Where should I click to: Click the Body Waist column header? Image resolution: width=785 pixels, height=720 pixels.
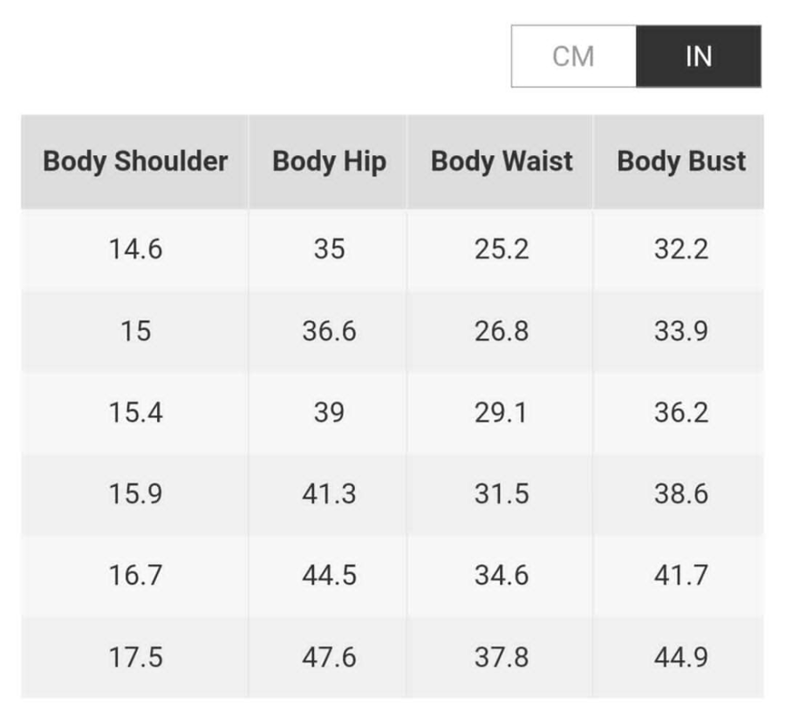(500, 161)
